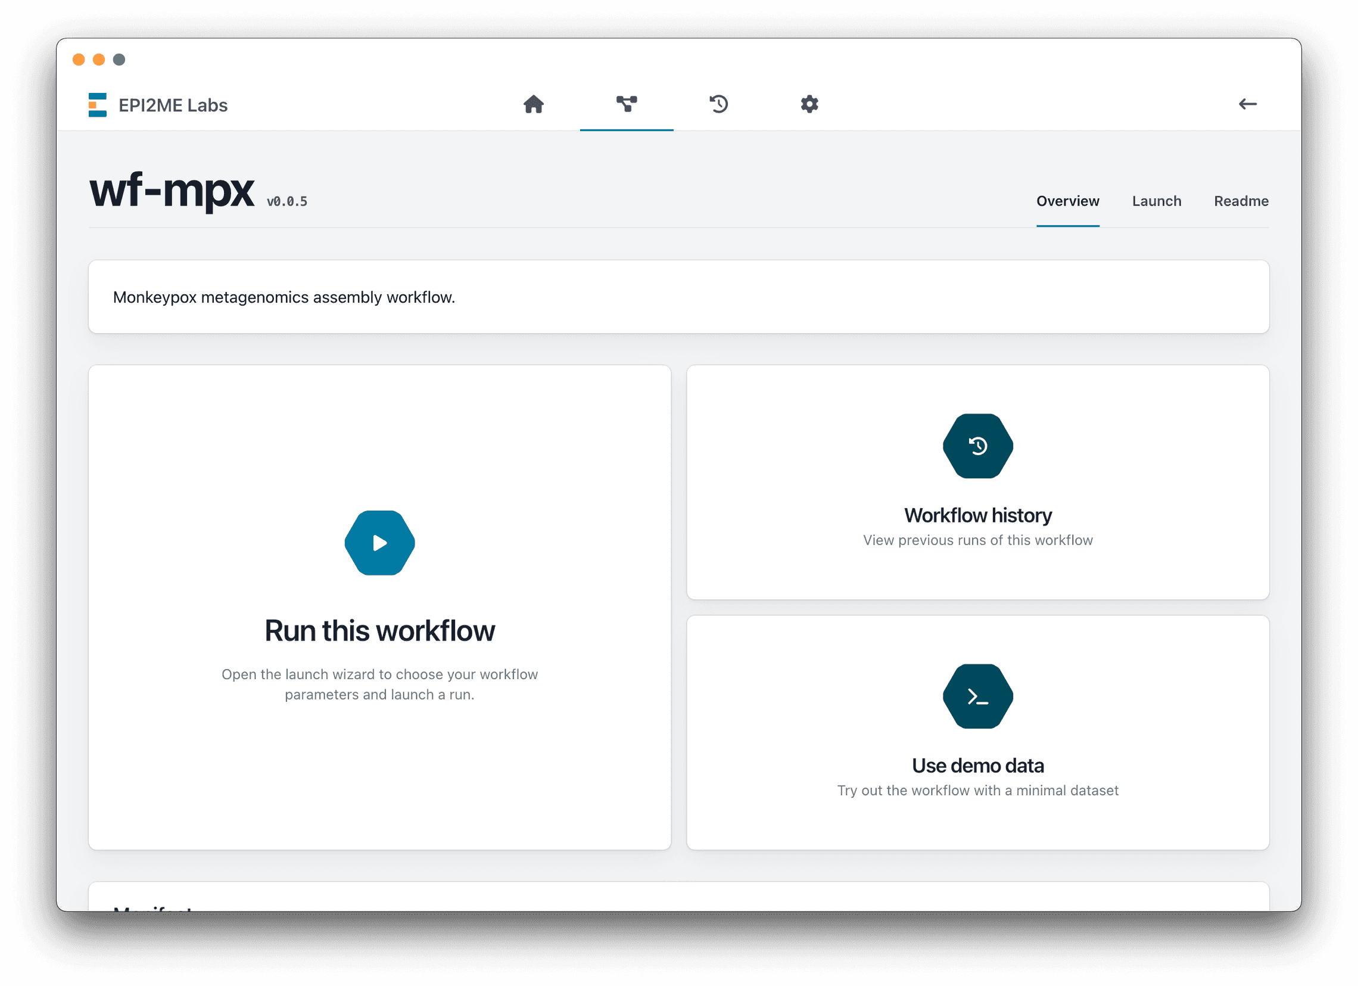1358x986 pixels.
Task: Click the v0.0.5 version label
Action: tap(287, 200)
